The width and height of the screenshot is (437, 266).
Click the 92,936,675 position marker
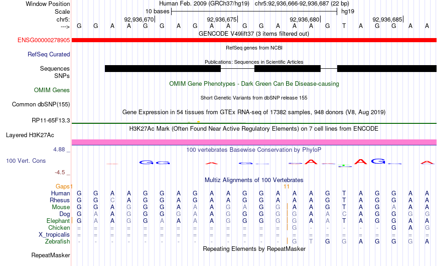(222, 19)
